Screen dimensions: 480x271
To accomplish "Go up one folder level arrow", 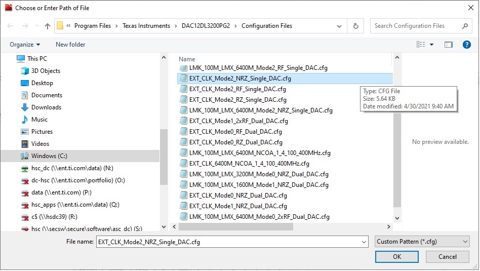I will [48, 26].
